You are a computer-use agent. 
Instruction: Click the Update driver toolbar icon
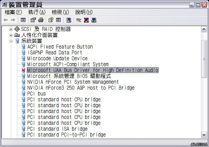78,20
